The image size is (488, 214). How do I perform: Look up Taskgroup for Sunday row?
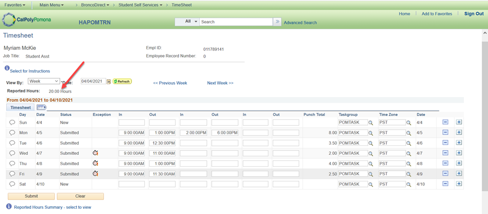coord(371,123)
